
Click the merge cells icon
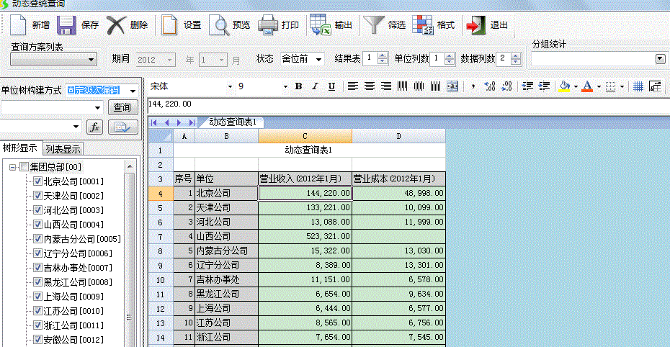(x=452, y=86)
